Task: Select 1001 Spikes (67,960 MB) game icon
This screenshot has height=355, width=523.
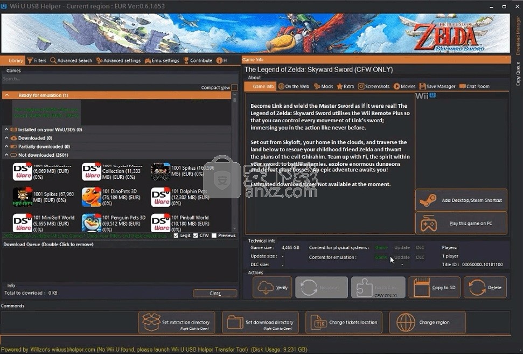Action: click(22, 197)
